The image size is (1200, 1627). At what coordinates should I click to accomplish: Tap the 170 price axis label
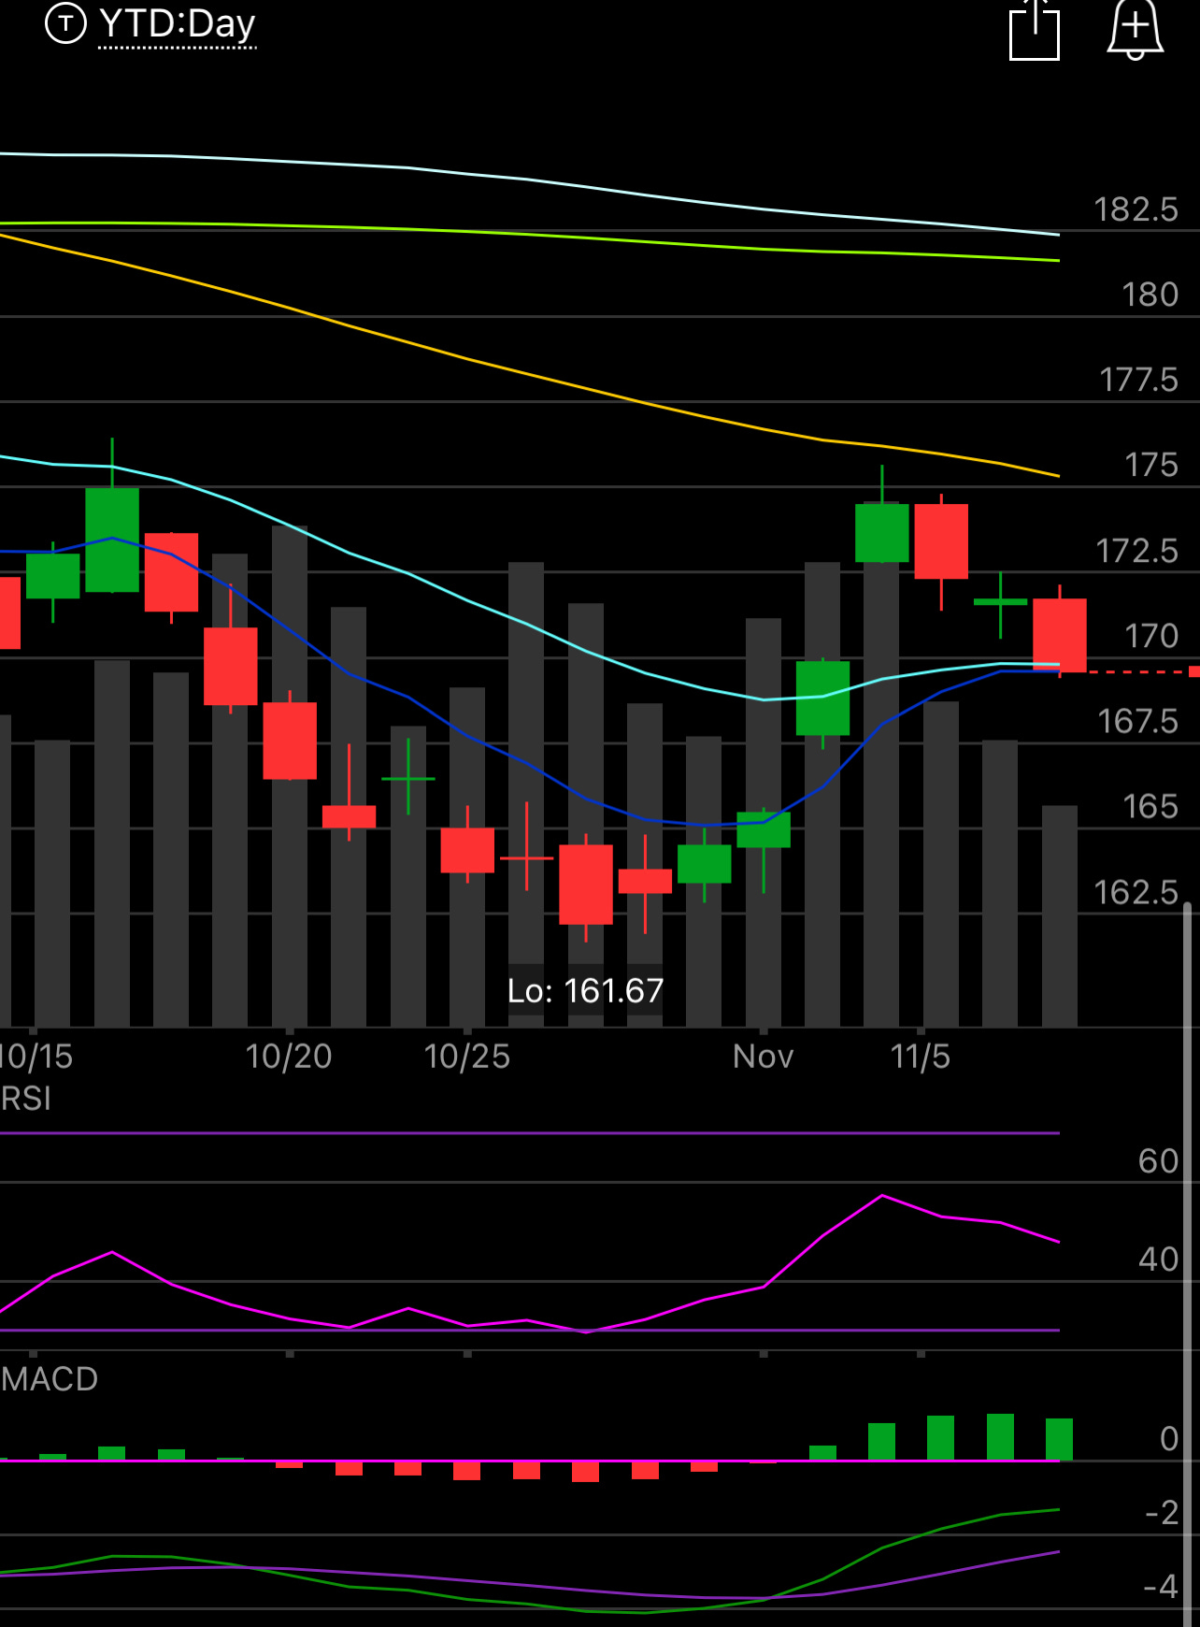(x=1150, y=636)
